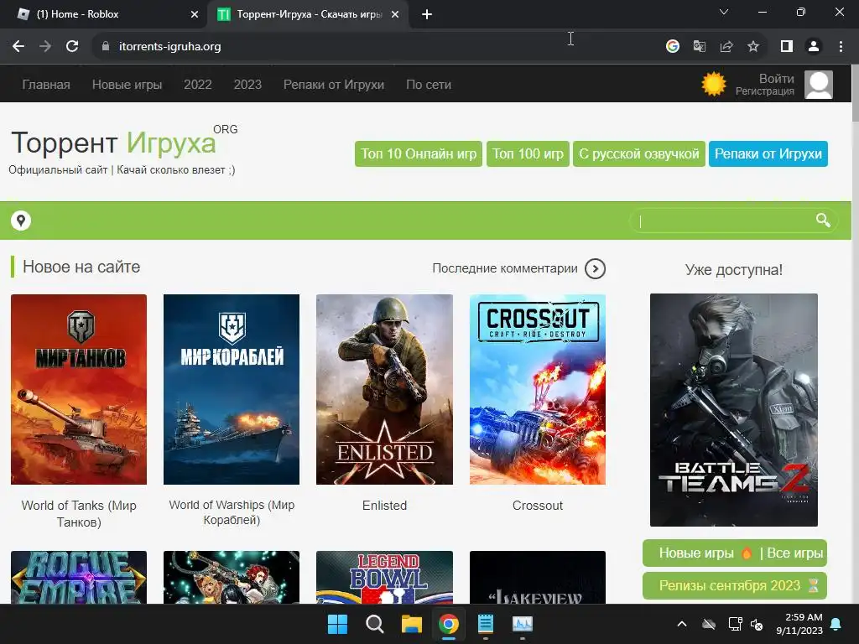
Task: Click the Enlisted title link
Action: tap(384, 506)
